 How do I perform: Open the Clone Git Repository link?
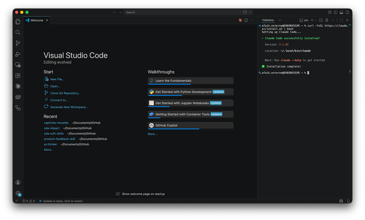65,93
